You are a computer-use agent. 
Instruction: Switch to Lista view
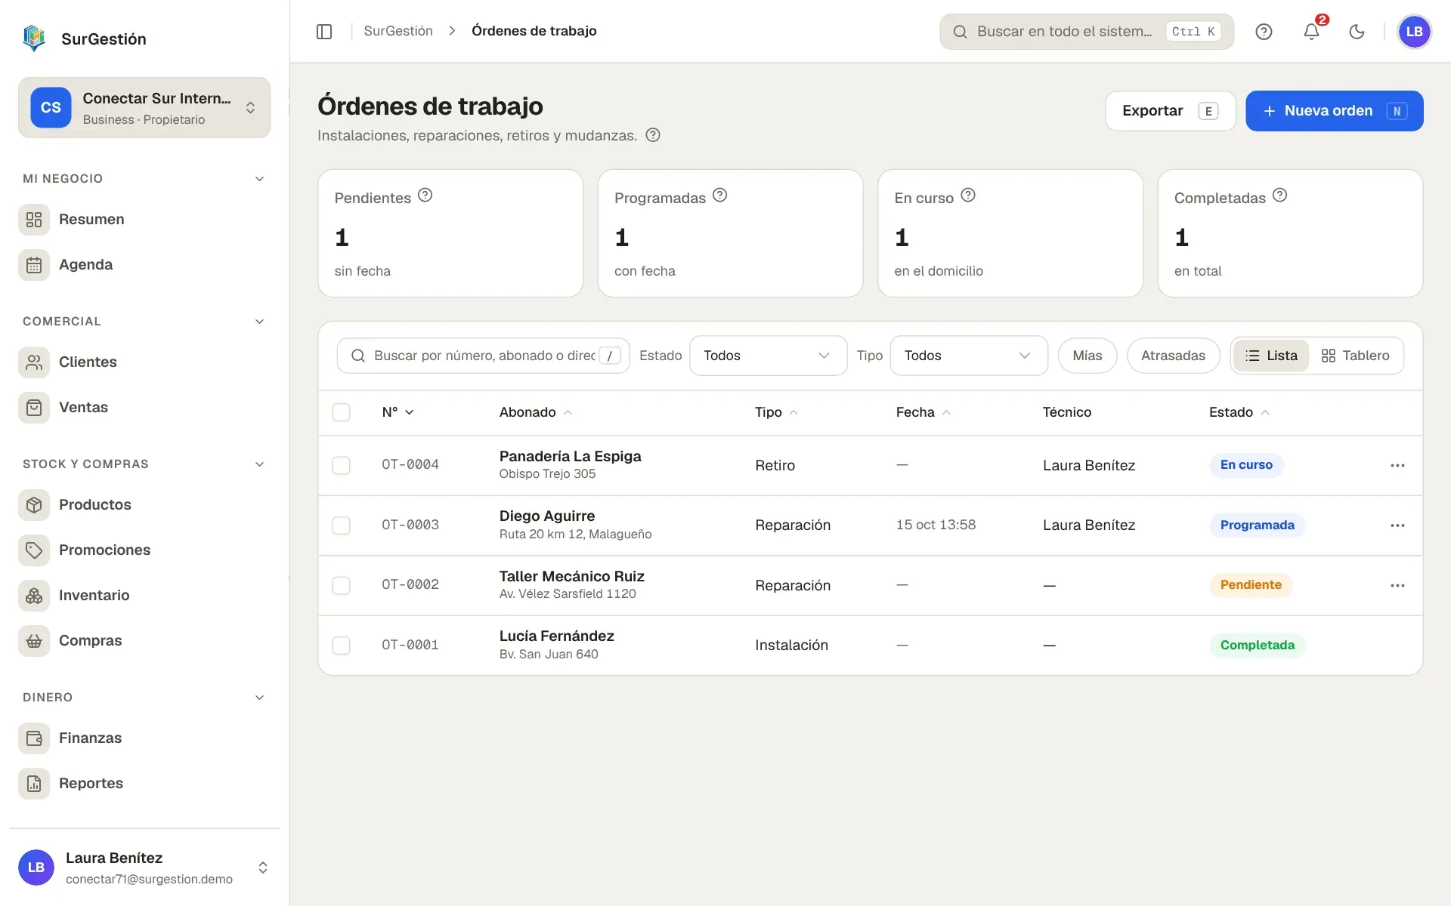pyautogui.click(x=1271, y=356)
